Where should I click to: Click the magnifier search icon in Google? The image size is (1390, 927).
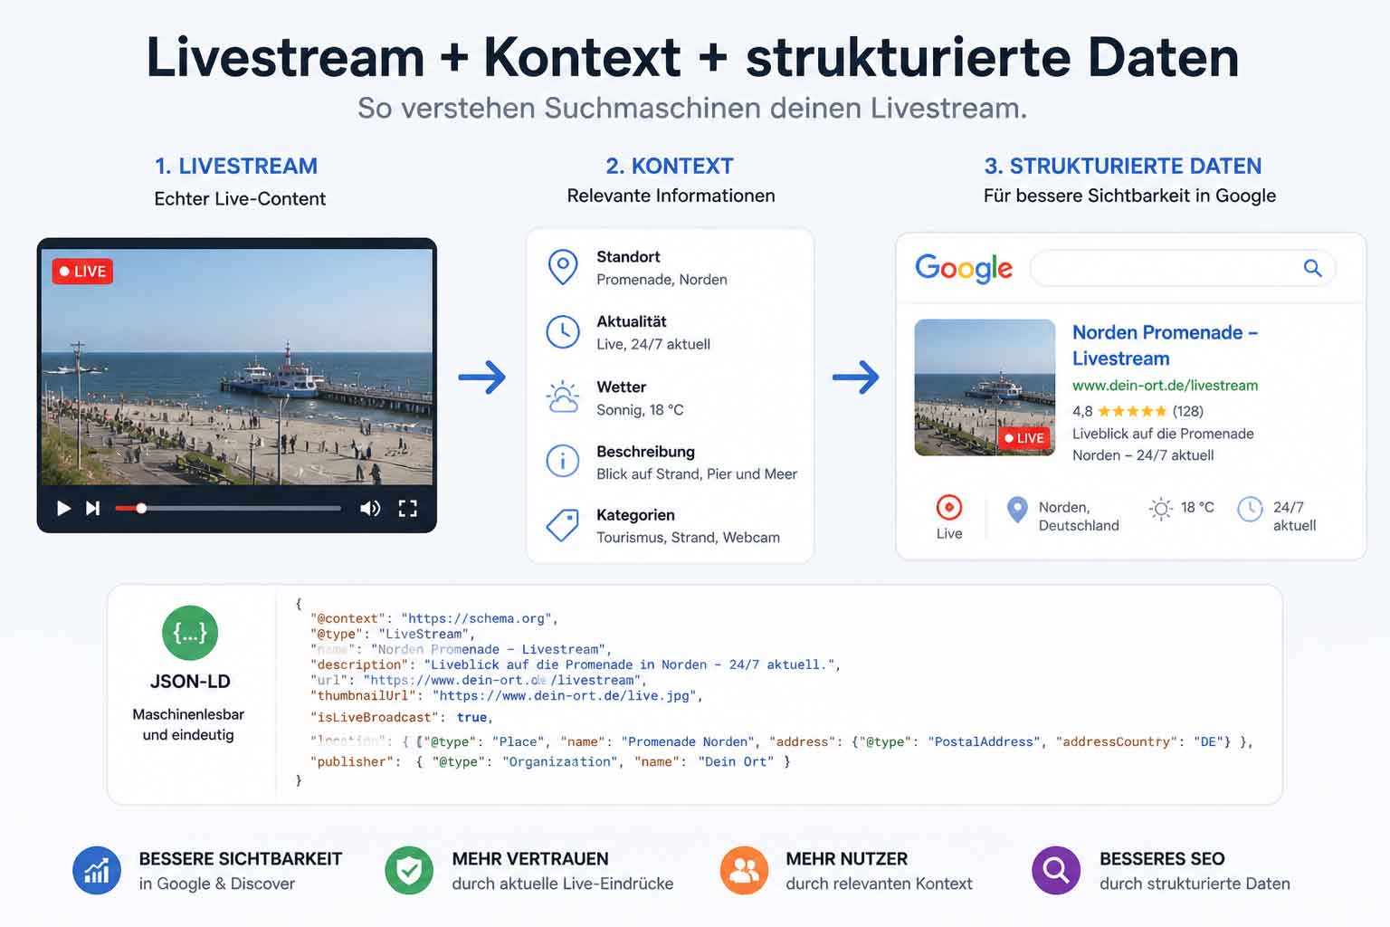point(1312,268)
